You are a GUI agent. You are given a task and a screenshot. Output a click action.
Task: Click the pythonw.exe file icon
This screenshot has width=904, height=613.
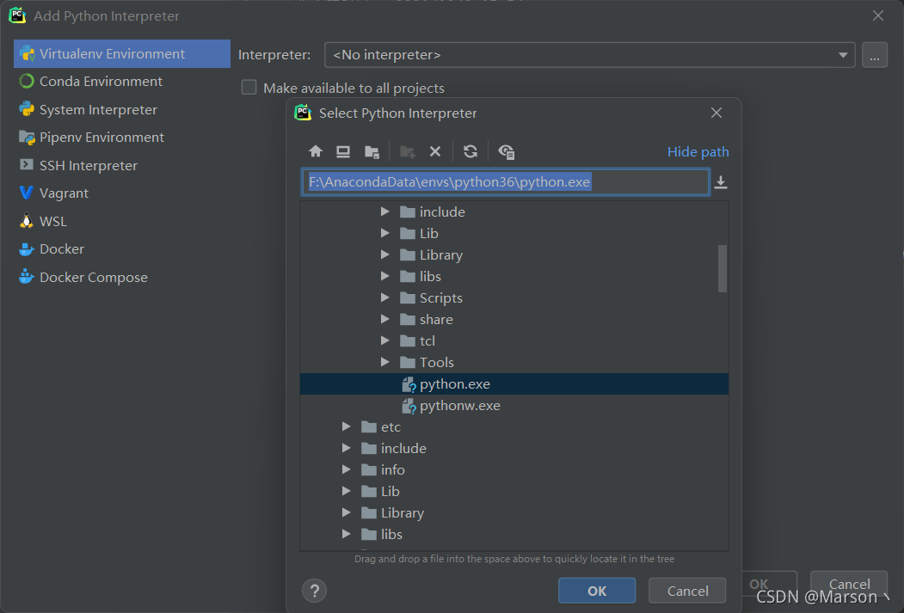[x=409, y=406]
